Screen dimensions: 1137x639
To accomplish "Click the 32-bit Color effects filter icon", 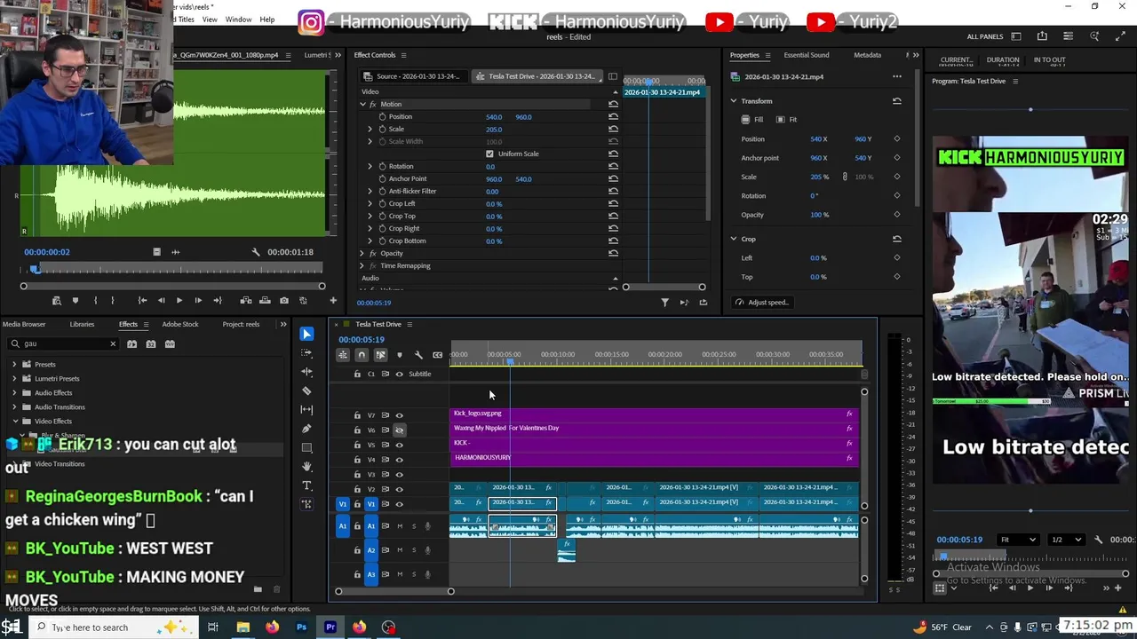I will [150, 343].
